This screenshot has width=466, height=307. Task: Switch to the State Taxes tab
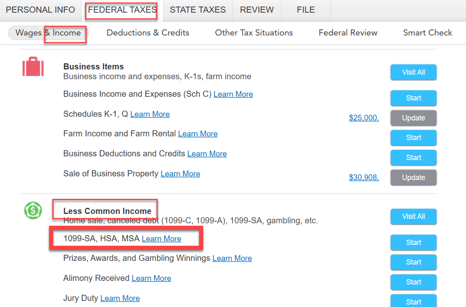click(197, 10)
